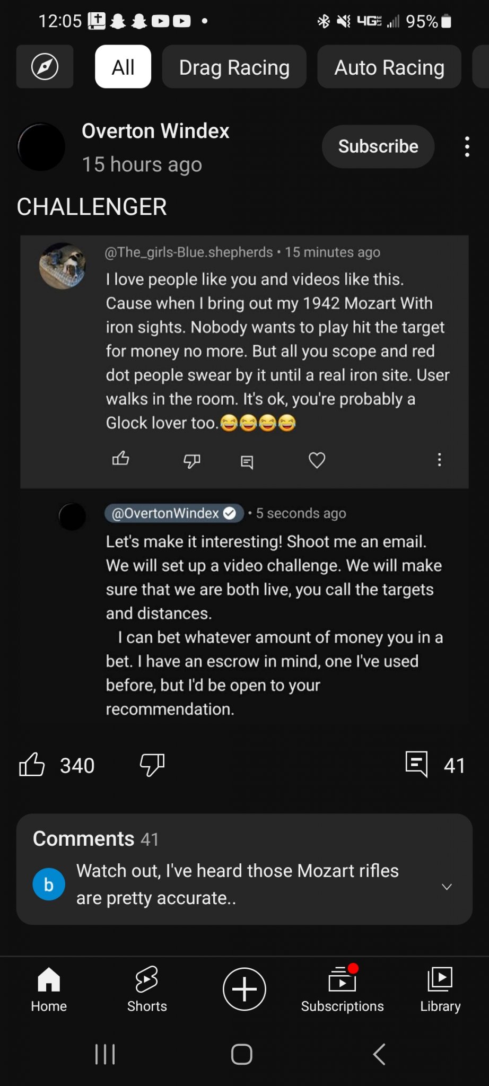Expand the Comments section chevron
The image size is (489, 1086).
click(447, 887)
